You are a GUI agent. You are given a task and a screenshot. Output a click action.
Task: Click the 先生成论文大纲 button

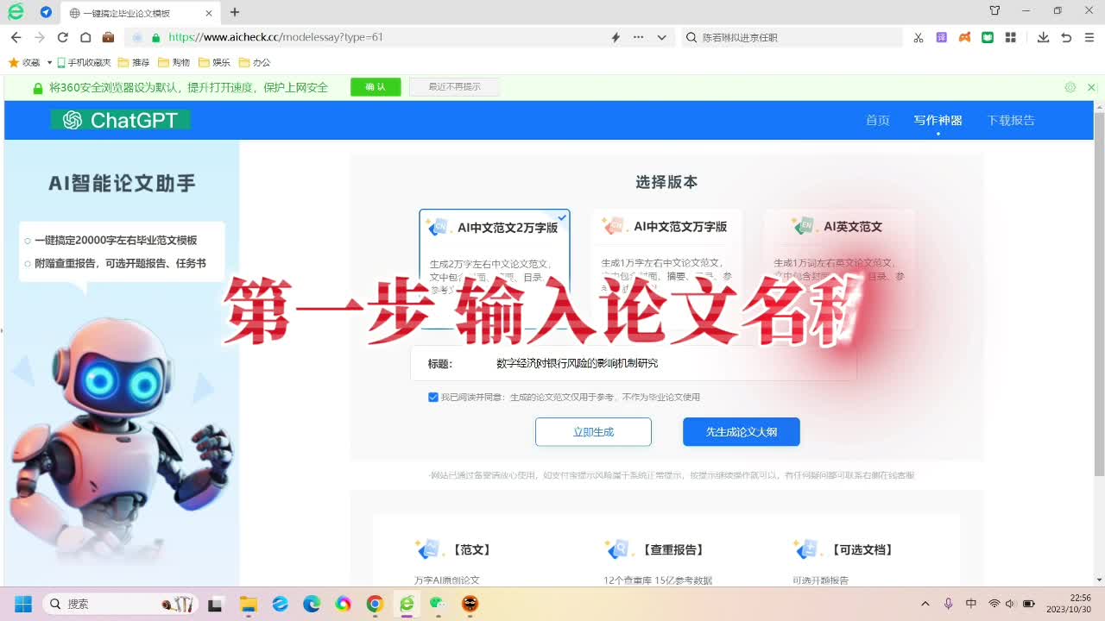[x=741, y=432]
